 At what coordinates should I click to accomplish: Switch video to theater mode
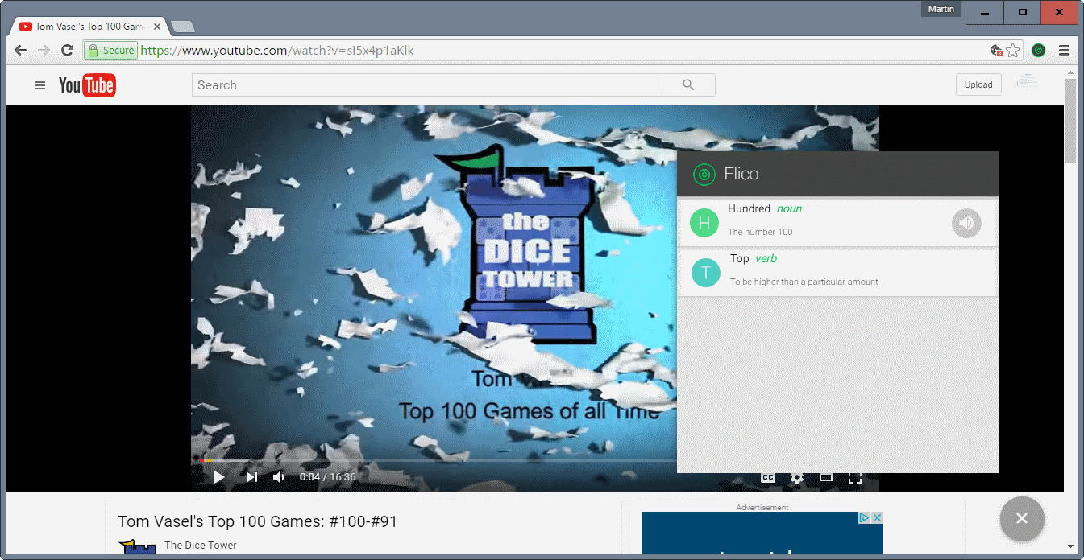tap(826, 477)
